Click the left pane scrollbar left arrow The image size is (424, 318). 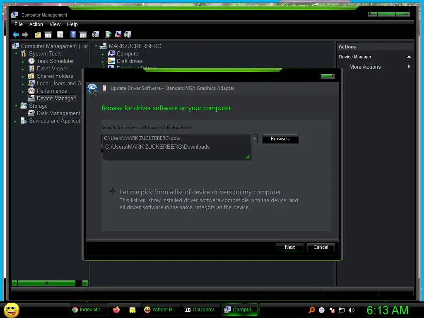pos(14,283)
